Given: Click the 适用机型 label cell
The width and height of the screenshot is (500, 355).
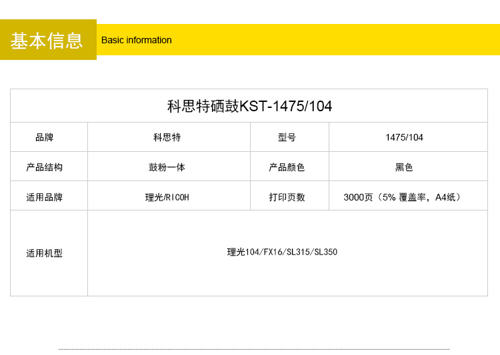Looking at the screenshot, I should point(45,253).
